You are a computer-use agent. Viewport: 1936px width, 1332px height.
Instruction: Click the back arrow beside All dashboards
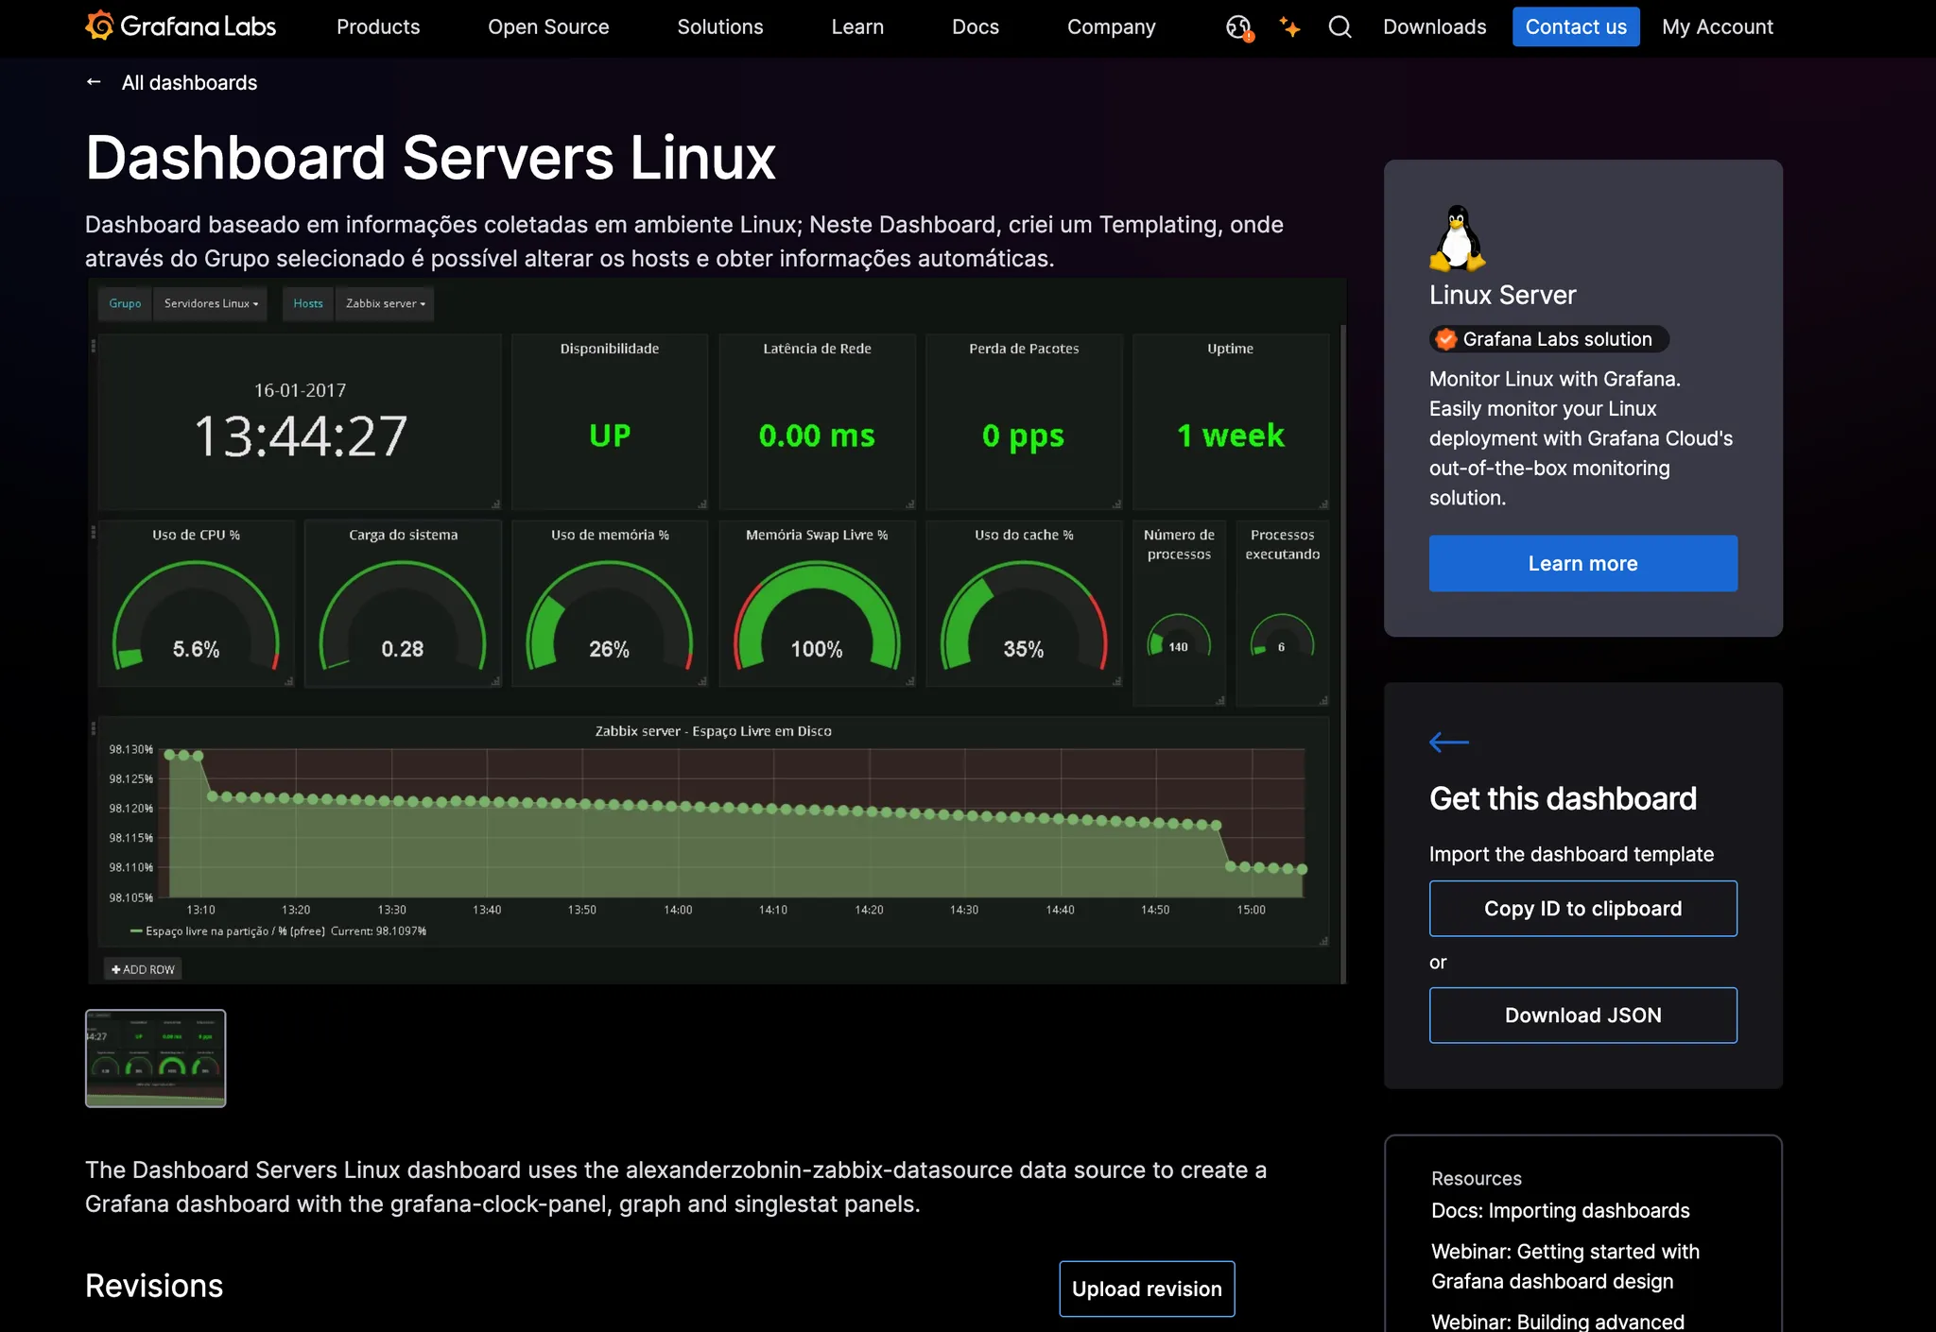click(94, 82)
